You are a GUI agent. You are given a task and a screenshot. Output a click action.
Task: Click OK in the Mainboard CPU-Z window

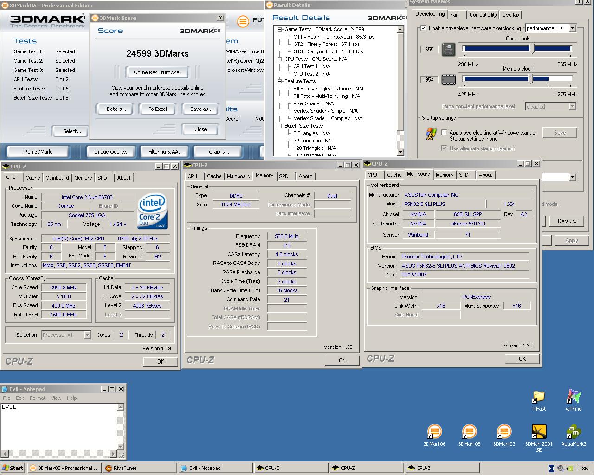click(522, 359)
